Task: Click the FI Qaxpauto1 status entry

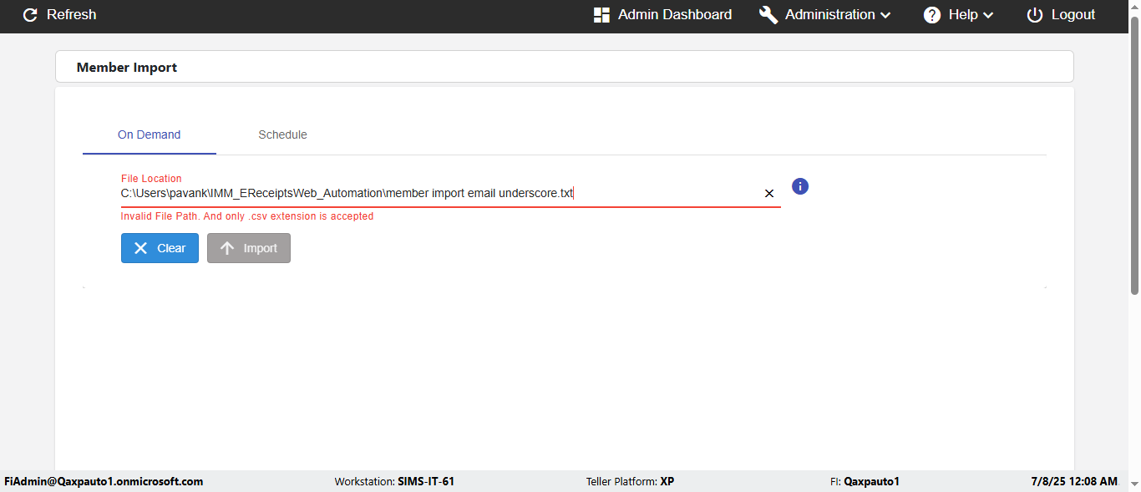Action: 865,482
